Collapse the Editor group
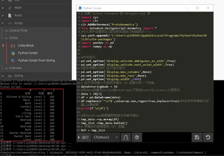 [x=6, y=38]
